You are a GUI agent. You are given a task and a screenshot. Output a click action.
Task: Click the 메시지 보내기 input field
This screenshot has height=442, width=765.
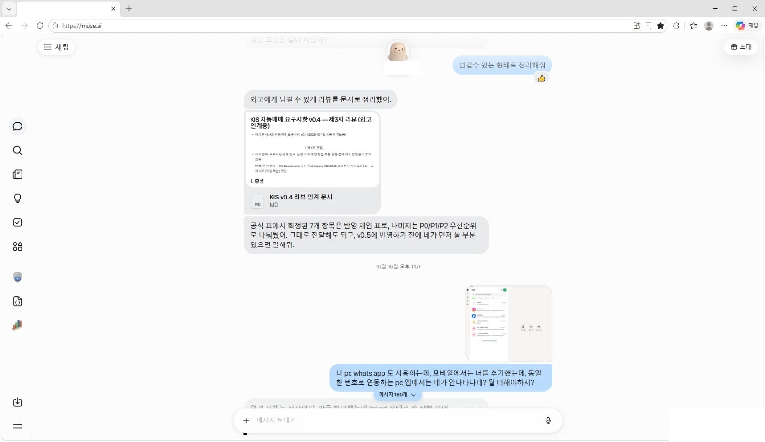[397, 420]
